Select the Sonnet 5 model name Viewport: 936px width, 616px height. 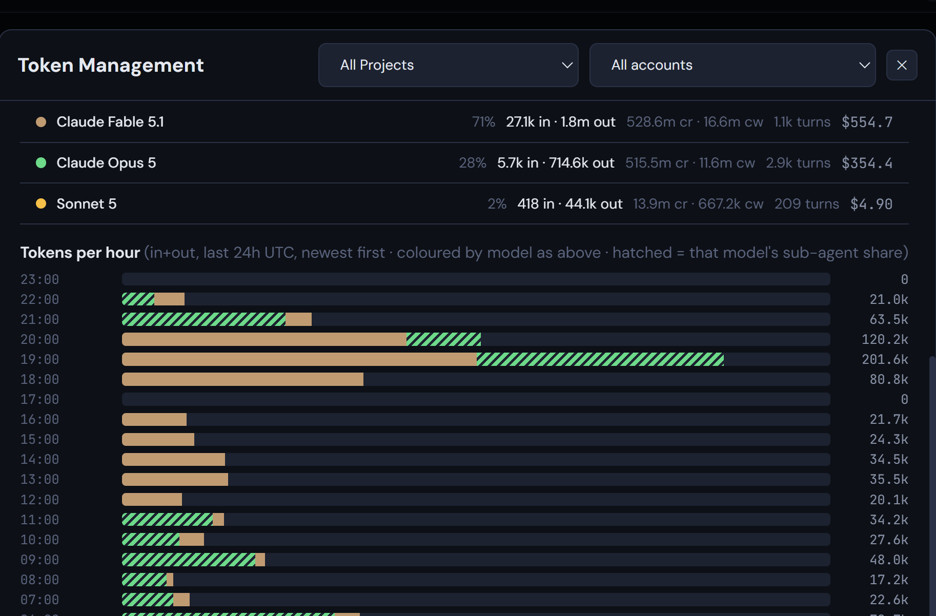click(87, 204)
